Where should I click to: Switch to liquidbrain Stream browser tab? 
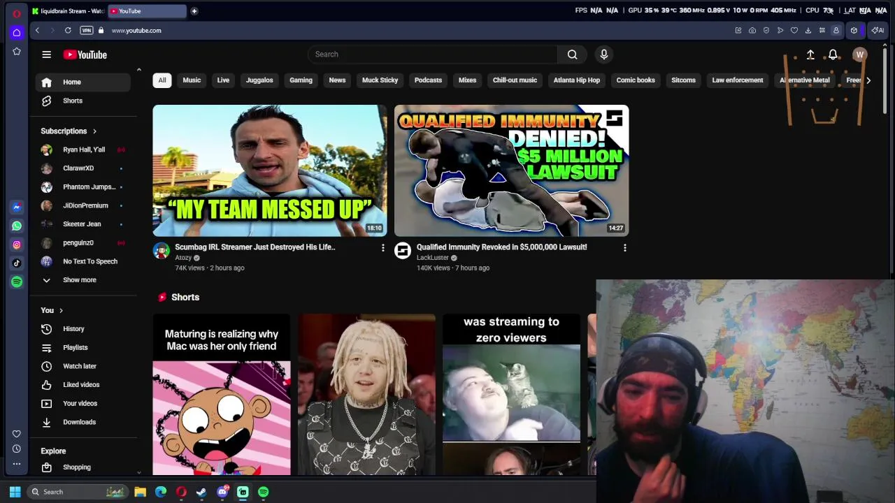point(68,11)
